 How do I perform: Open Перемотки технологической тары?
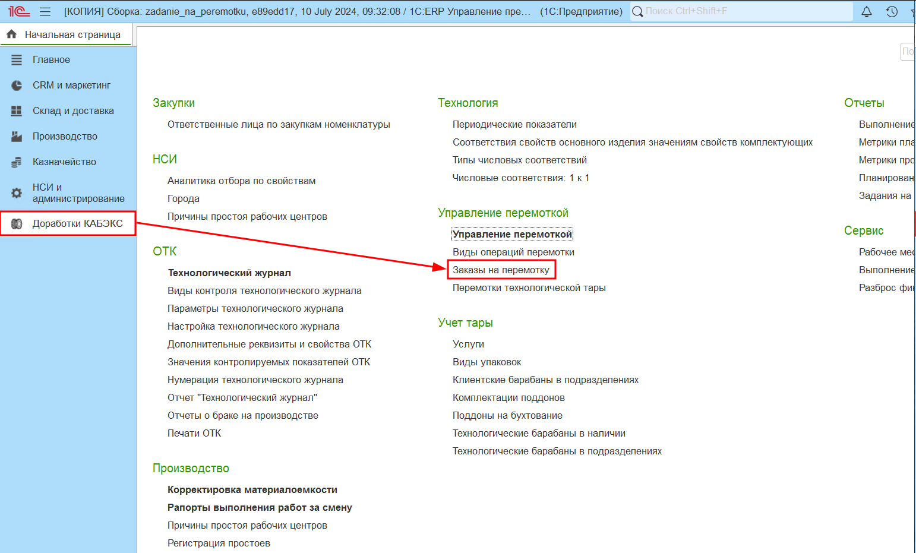coord(529,288)
